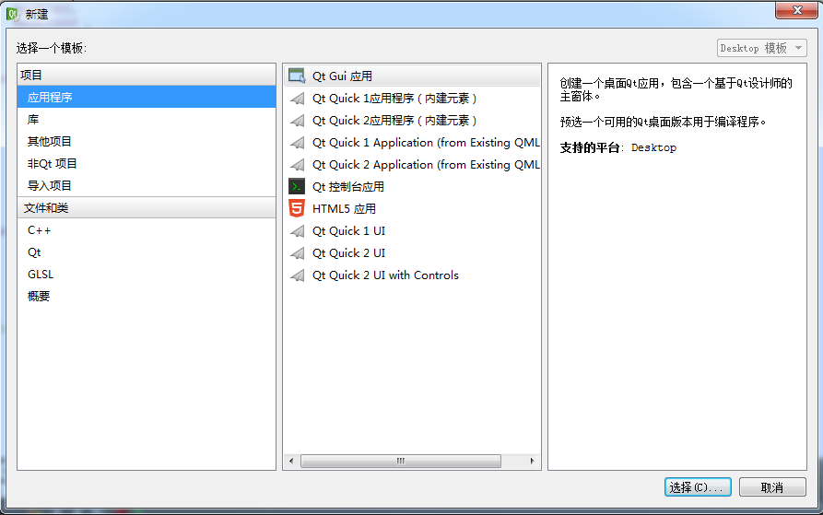Screen dimensions: 823x515
Task: Click the HTML5 应用 logo icon
Action: [297, 209]
